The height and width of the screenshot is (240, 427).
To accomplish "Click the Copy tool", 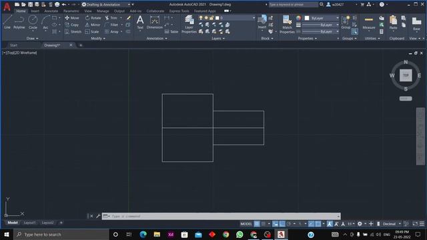I will [x=72, y=25].
